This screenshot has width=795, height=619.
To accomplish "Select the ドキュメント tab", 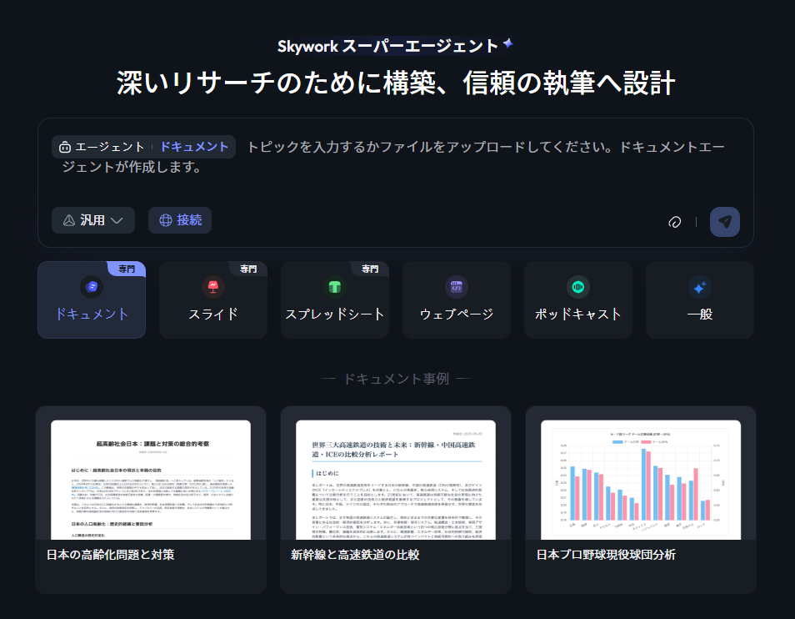I will coord(92,299).
